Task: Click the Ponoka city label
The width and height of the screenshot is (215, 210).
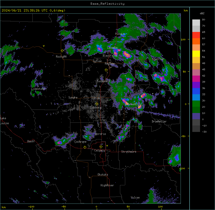Action: (120, 34)
